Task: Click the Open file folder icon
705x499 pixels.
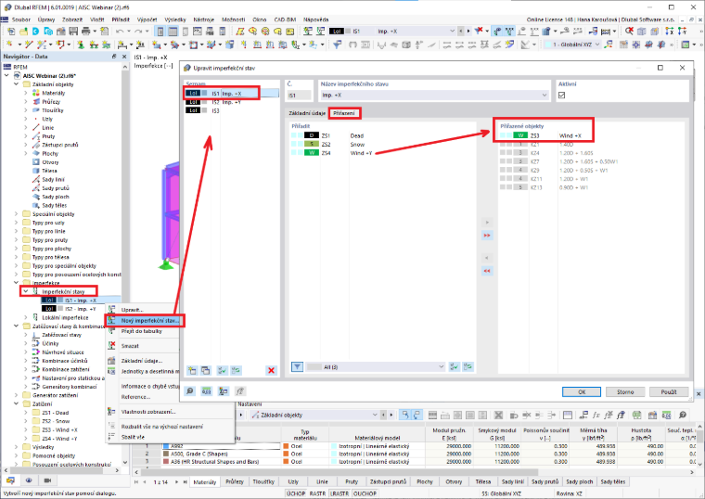Action: point(23,31)
